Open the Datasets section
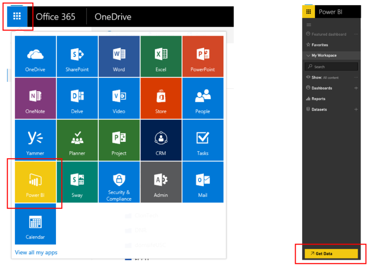Viewport: 370px width, 268px height. pos(319,109)
